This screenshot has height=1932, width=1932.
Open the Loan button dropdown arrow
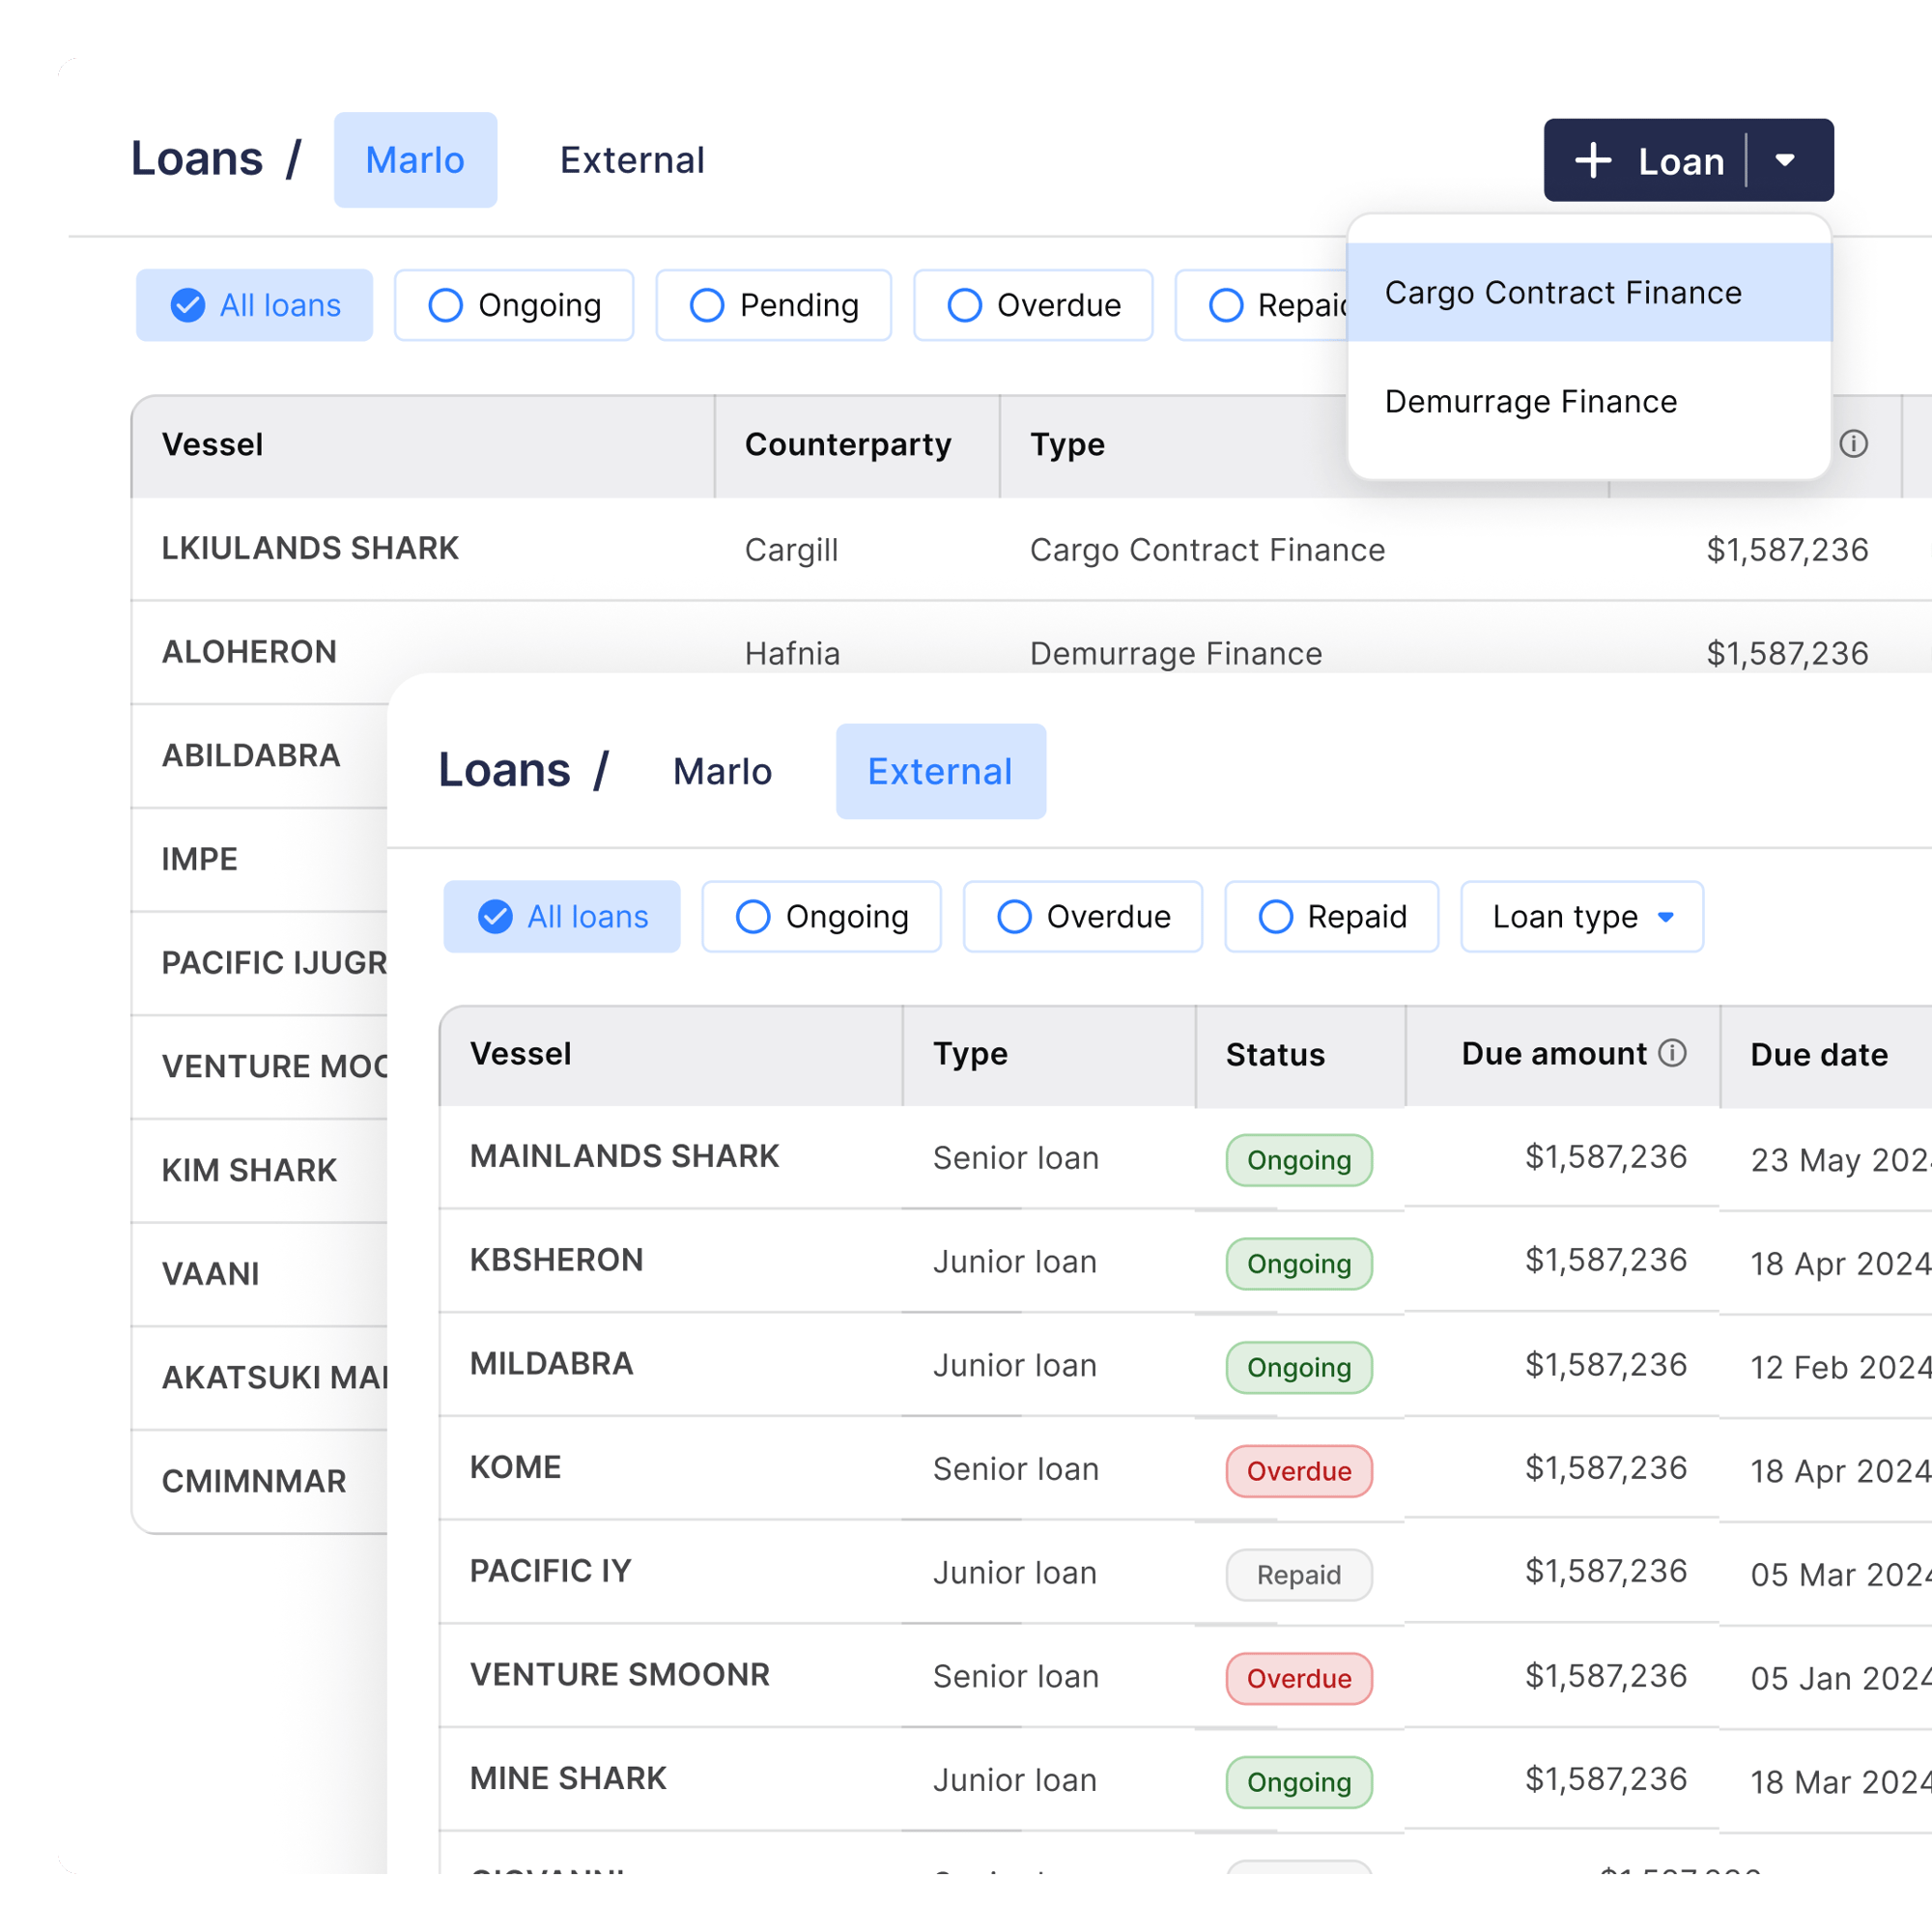[1785, 160]
